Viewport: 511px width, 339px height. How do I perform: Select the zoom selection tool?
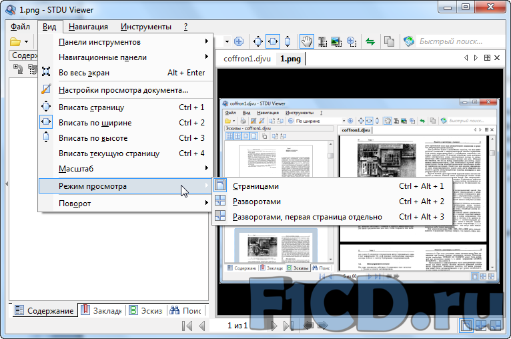click(352, 42)
